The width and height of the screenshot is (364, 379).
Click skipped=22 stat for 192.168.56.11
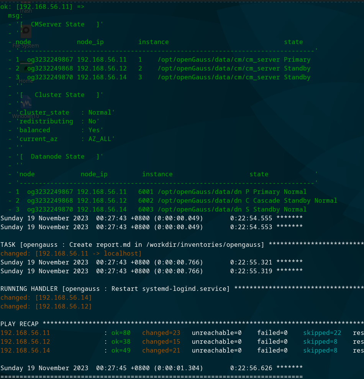pyautogui.click(x=322, y=333)
